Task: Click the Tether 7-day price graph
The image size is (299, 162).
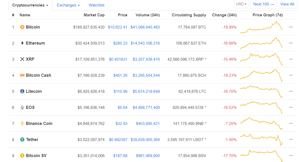Action: point(261,140)
